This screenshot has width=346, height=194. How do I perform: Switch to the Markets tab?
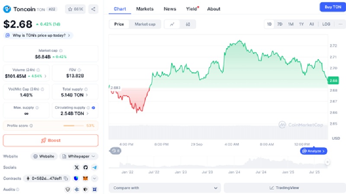click(x=144, y=9)
